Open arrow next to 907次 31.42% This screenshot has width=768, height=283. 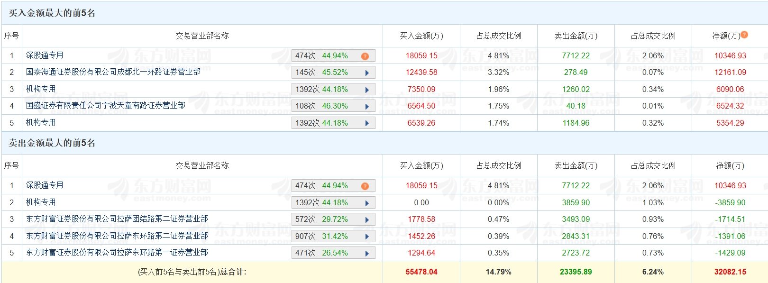pyautogui.click(x=367, y=237)
